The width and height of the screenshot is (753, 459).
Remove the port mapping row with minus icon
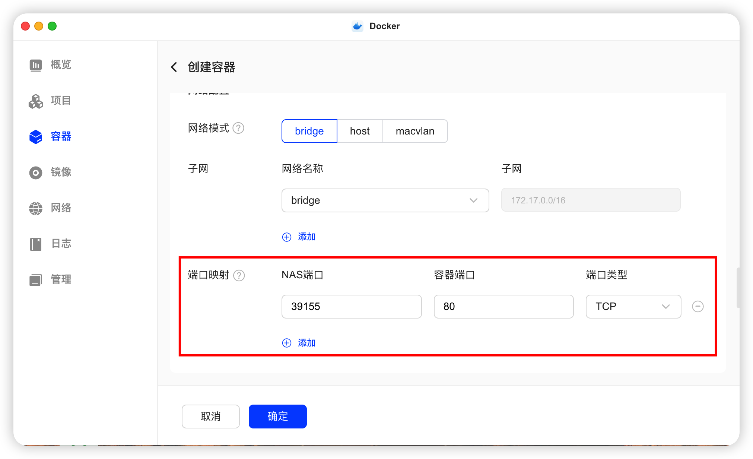coord(698,306)
